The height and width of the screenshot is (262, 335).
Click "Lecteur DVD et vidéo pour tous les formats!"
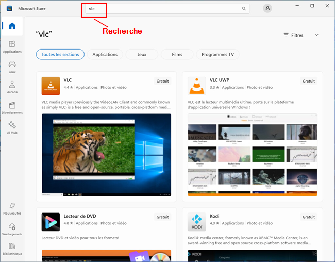click(x=80, y=238)
